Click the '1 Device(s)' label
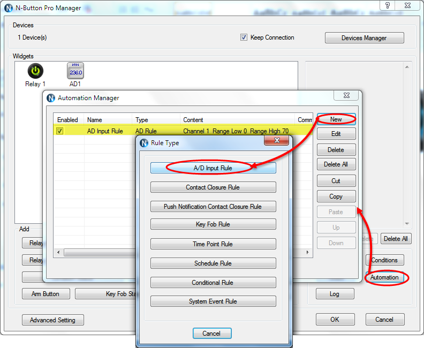The width and height of the screenshot is (424, 348). point(32,37)
